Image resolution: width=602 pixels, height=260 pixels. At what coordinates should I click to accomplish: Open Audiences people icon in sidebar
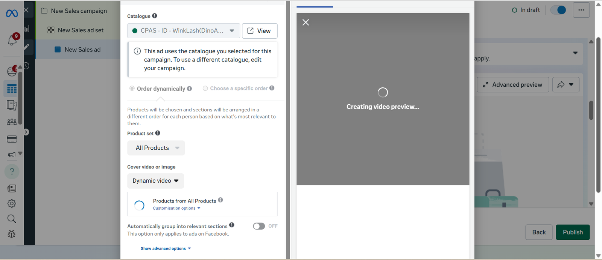pos(12,122)
